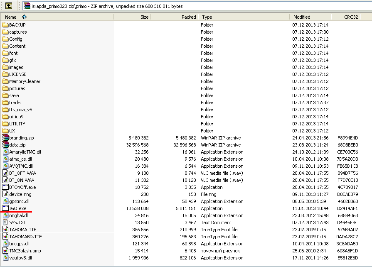Click the CRC32 column header

pyautogui.click(x=351, y=17)
